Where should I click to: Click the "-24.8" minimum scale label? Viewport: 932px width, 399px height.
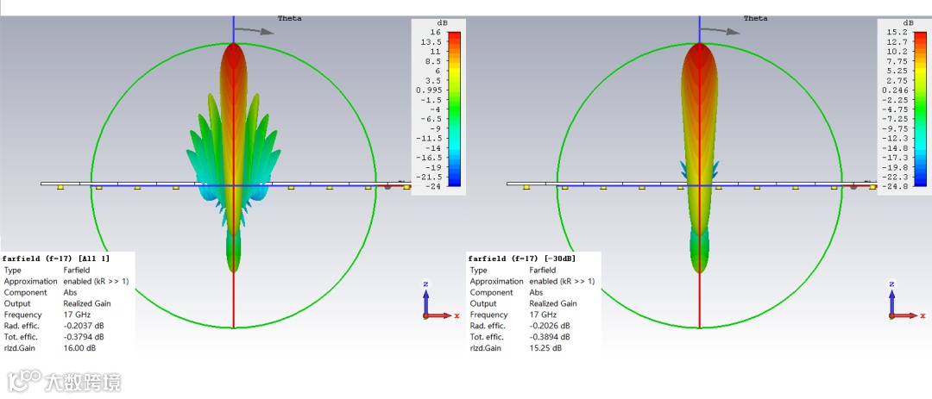897,186
